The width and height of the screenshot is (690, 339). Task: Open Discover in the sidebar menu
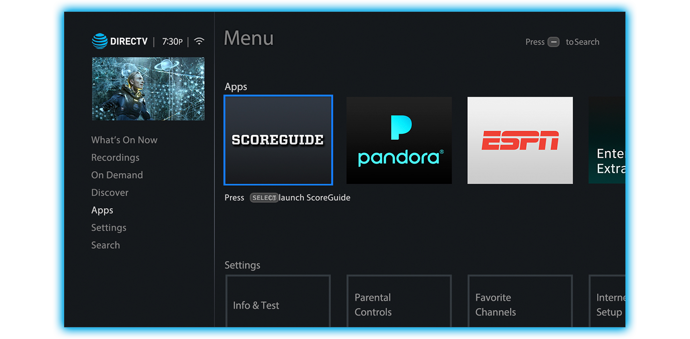pyautogui.click(x=110, y=193)
